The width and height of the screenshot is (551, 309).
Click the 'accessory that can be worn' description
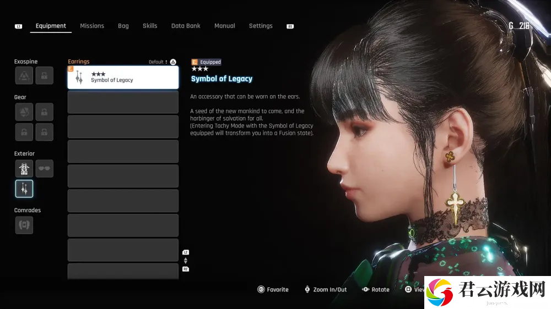245,96
